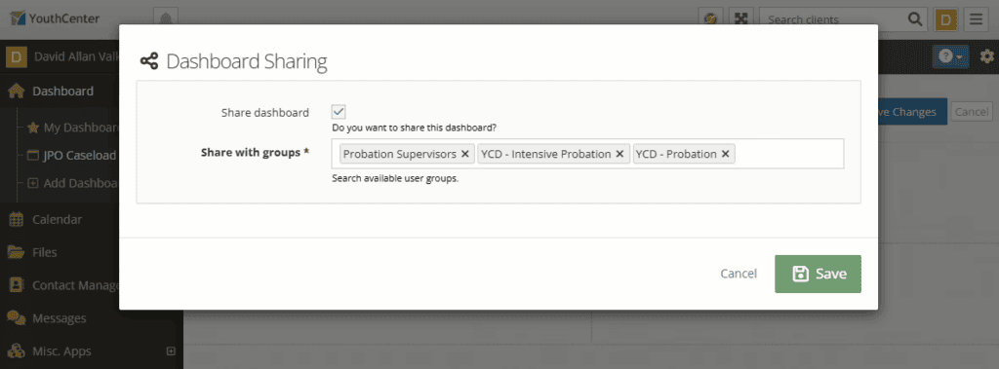Click the notification bell icon in header
Image resolution: width=999 pixels, height=369 pixels.
[166, 19]
